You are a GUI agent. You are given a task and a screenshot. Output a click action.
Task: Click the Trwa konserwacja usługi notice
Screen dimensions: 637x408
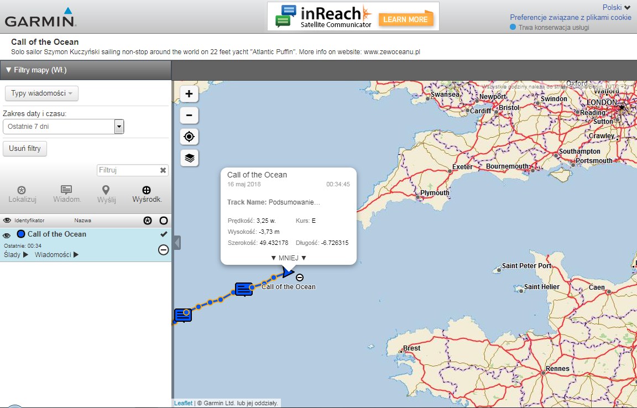point(550,27)
